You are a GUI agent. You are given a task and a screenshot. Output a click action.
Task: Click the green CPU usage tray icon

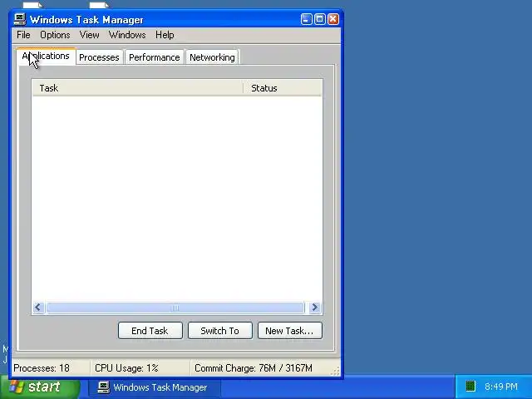[x=470, y=387]
